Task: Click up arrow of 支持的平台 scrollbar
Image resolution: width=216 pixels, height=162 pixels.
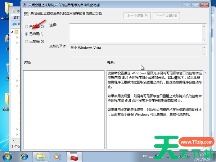Action: 204,48
